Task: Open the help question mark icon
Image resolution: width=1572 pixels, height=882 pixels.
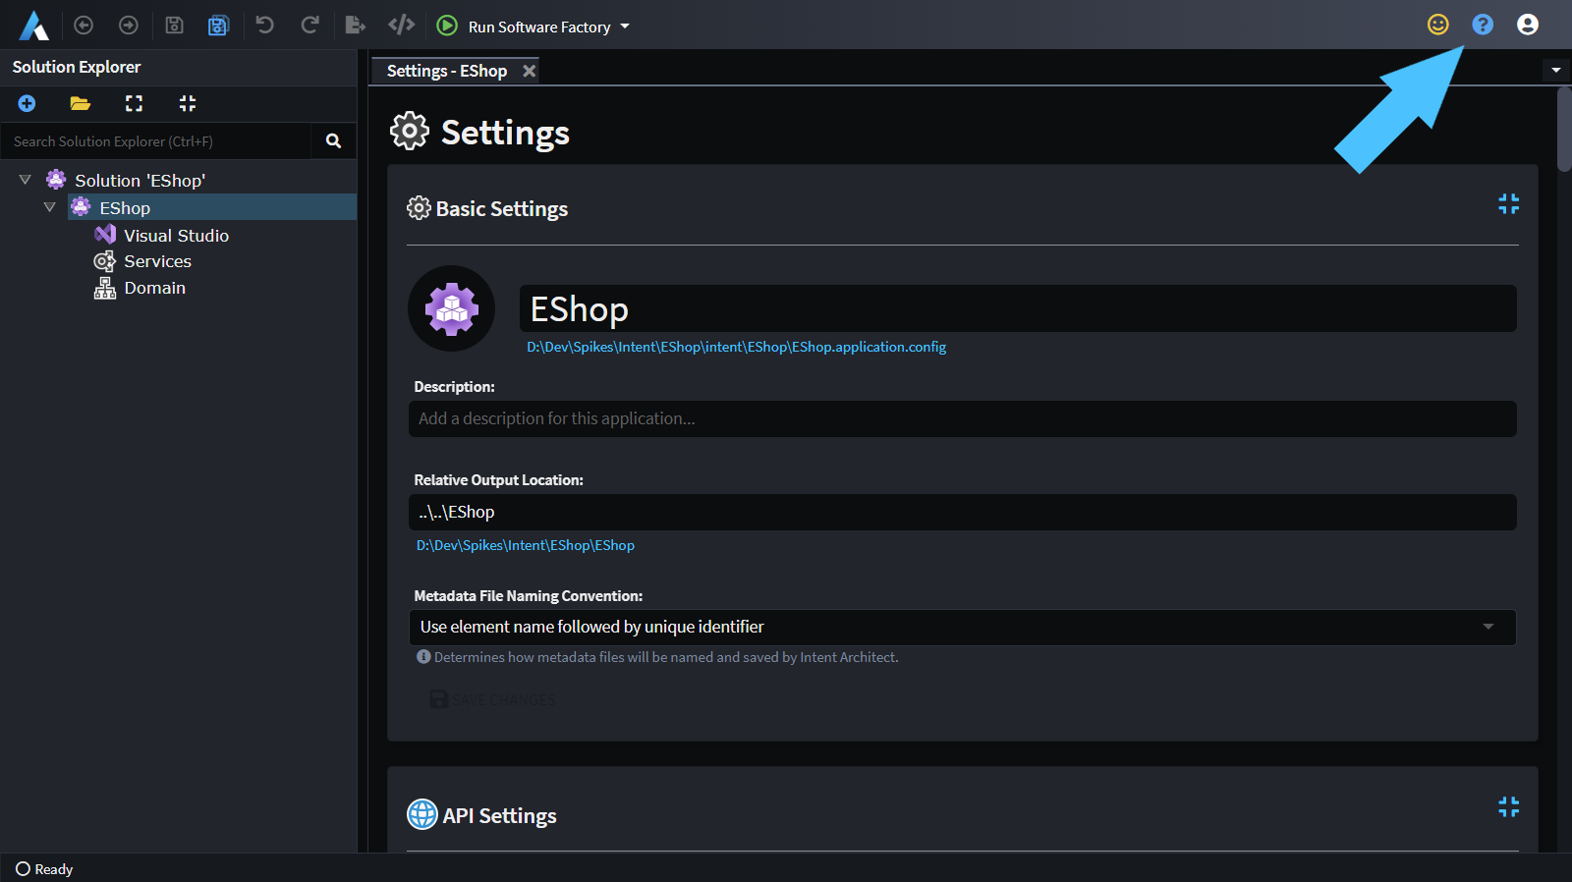Action: tap(1483, 25)
